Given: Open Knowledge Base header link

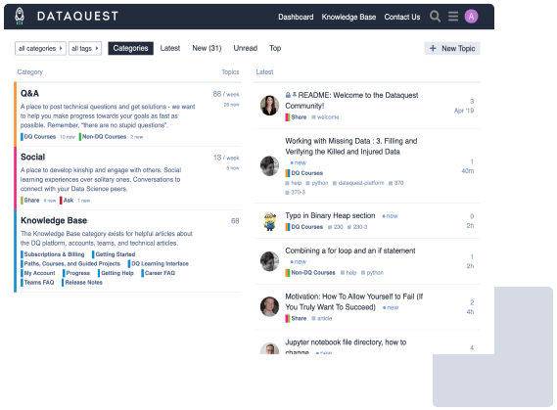Looking at the screenshot, I should click(348, 17).
